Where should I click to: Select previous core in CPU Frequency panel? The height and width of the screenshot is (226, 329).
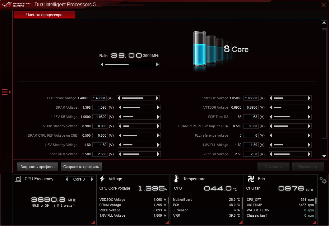point(67,179)
